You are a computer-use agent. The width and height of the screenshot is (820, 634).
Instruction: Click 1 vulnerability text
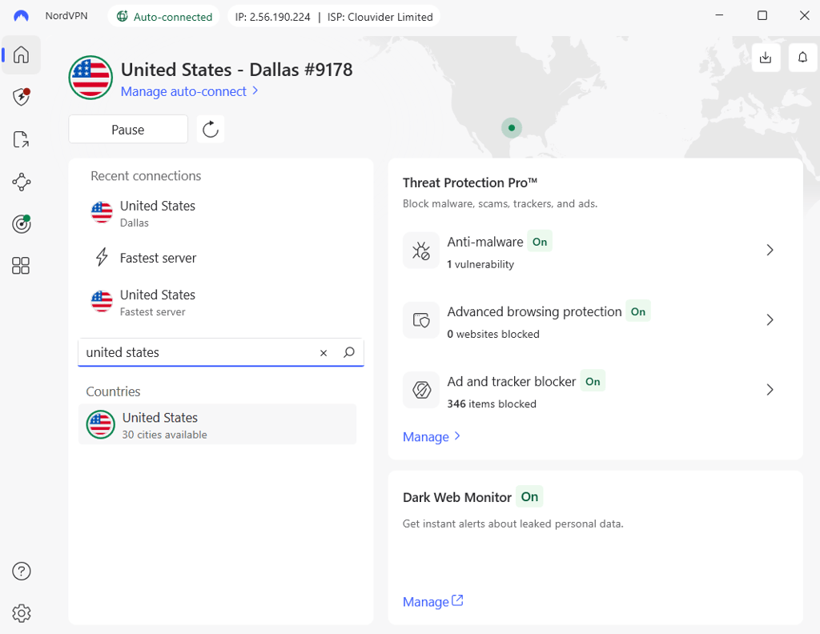click(x=480, y=264)
